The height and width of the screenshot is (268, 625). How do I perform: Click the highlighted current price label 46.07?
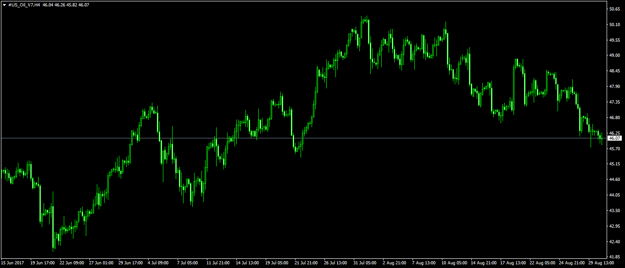pos(614,138)
